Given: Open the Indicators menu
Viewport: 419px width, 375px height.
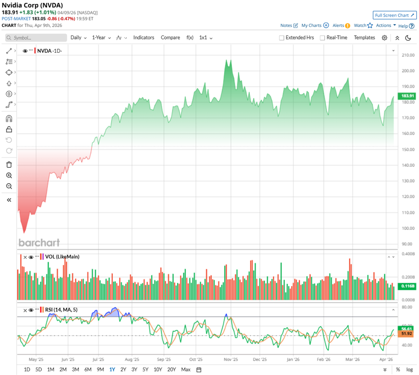Looking at the screenshot, I should pos(143,38).
